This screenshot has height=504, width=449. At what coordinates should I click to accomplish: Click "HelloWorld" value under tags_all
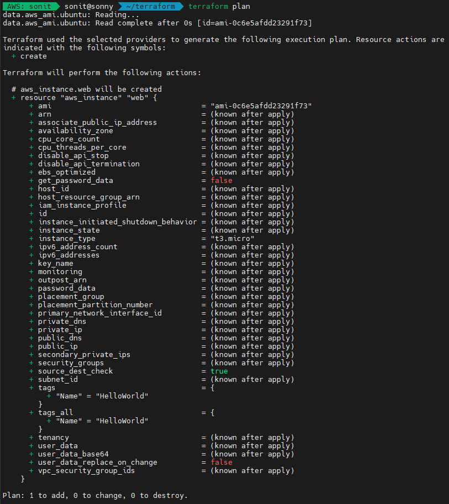click(122, 421)
